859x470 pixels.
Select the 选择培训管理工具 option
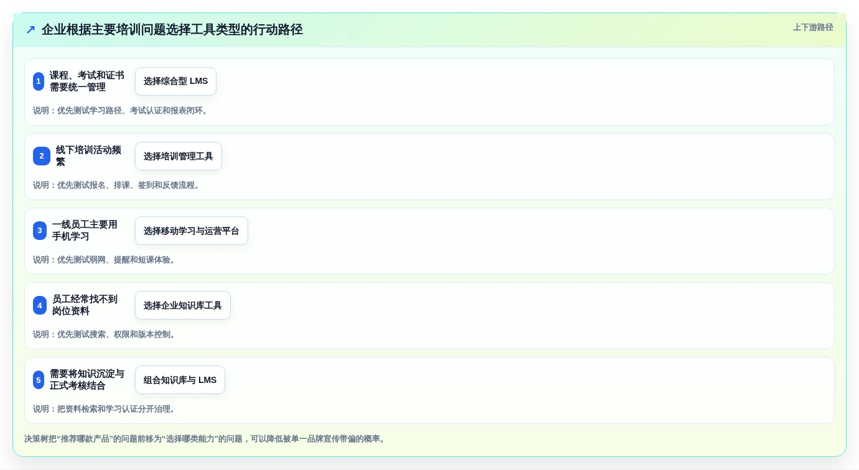point(179,156)
